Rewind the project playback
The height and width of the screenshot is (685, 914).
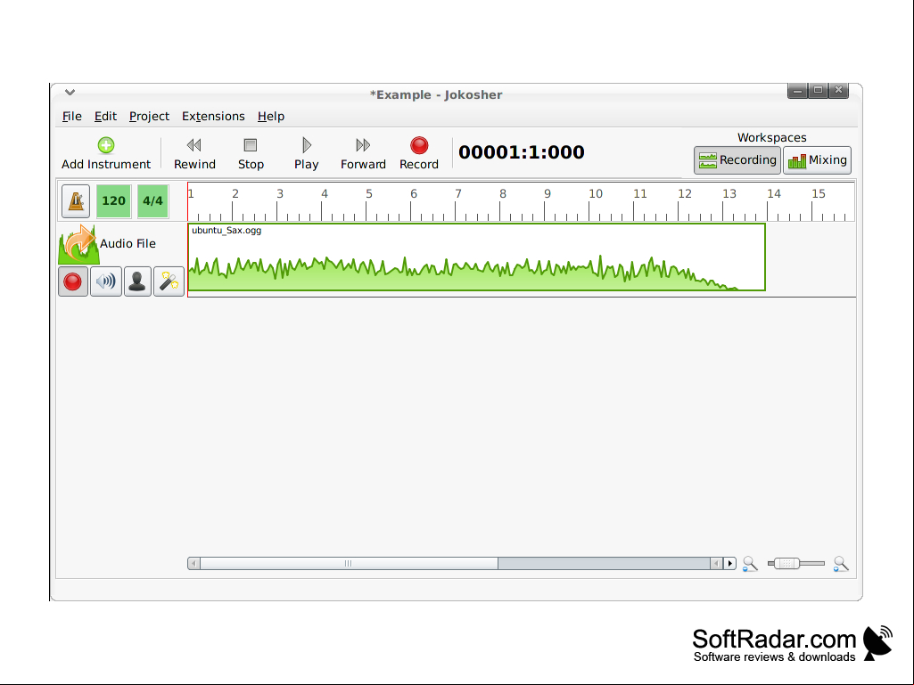194,154
